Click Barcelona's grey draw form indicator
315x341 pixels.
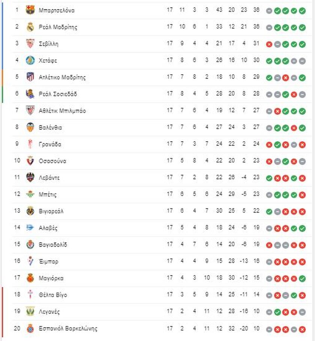click(269, 11)
